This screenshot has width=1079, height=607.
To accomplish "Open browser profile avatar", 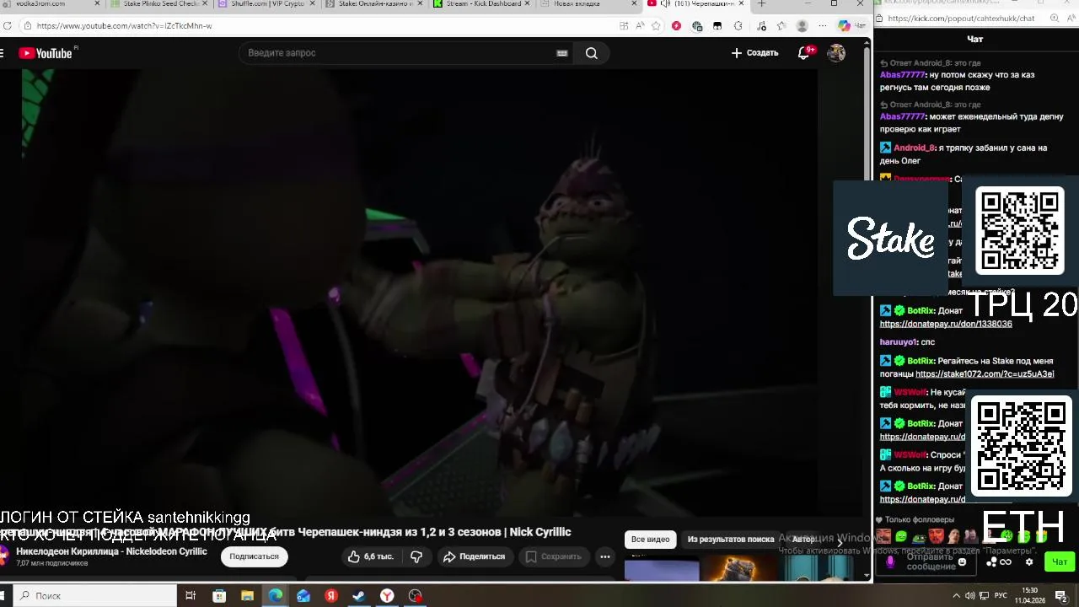I will 803,26.
